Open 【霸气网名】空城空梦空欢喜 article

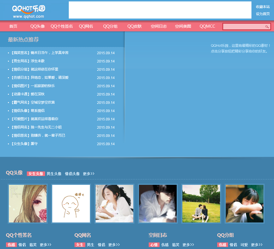[33, 102]
